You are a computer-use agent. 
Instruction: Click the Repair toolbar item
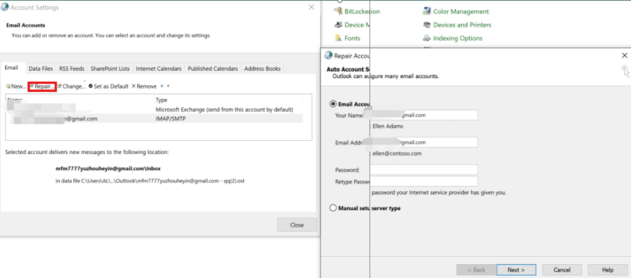(x=42, y=86)
